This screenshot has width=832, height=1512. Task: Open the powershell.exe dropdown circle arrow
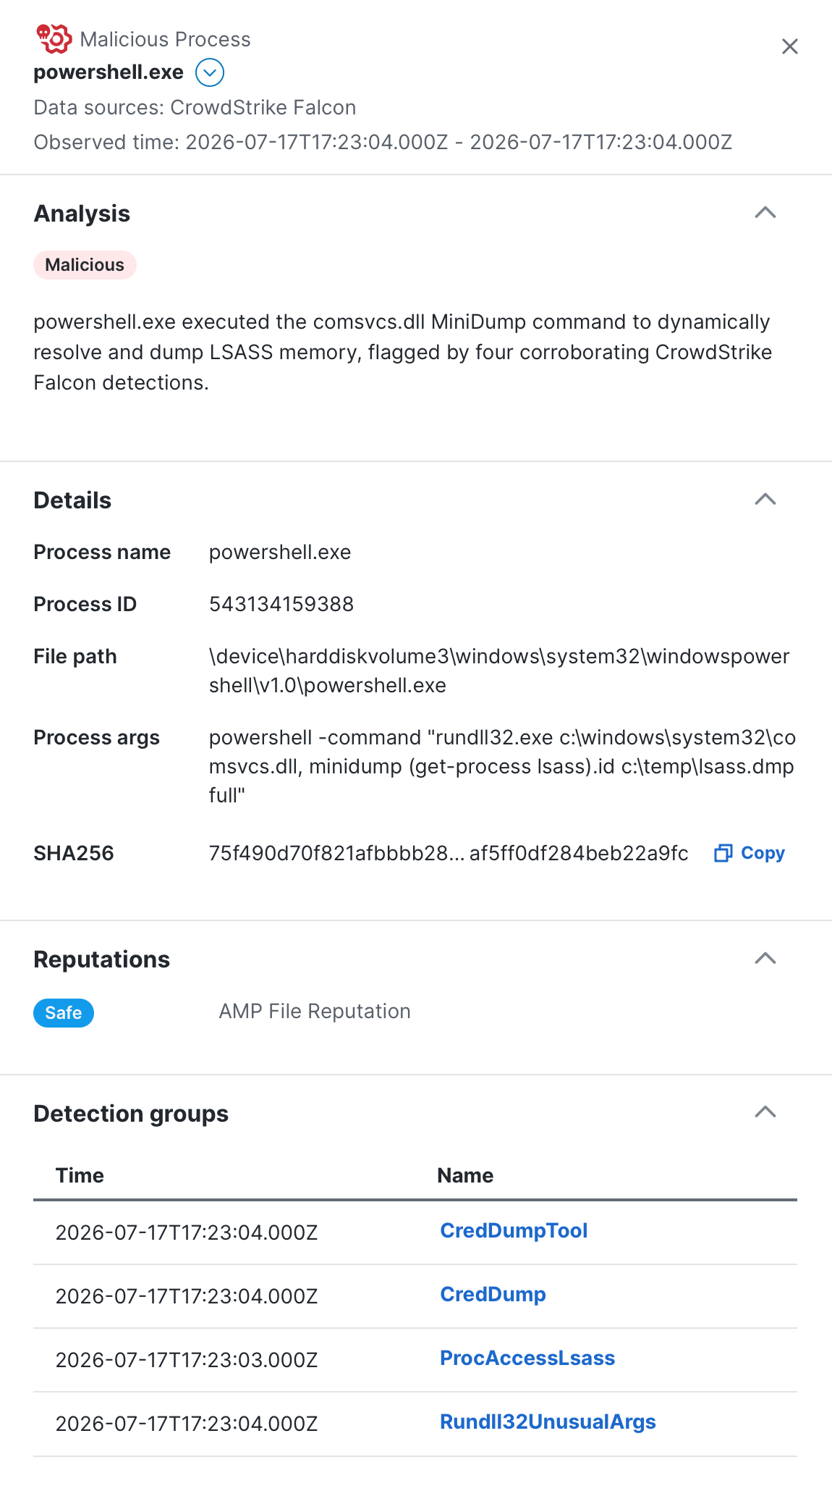[x=210, y=72]
